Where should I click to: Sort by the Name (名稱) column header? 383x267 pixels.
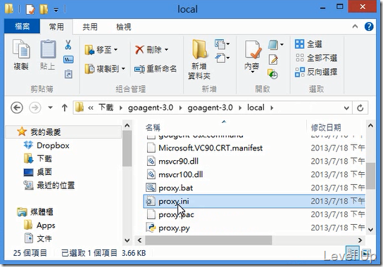[153, 127]
